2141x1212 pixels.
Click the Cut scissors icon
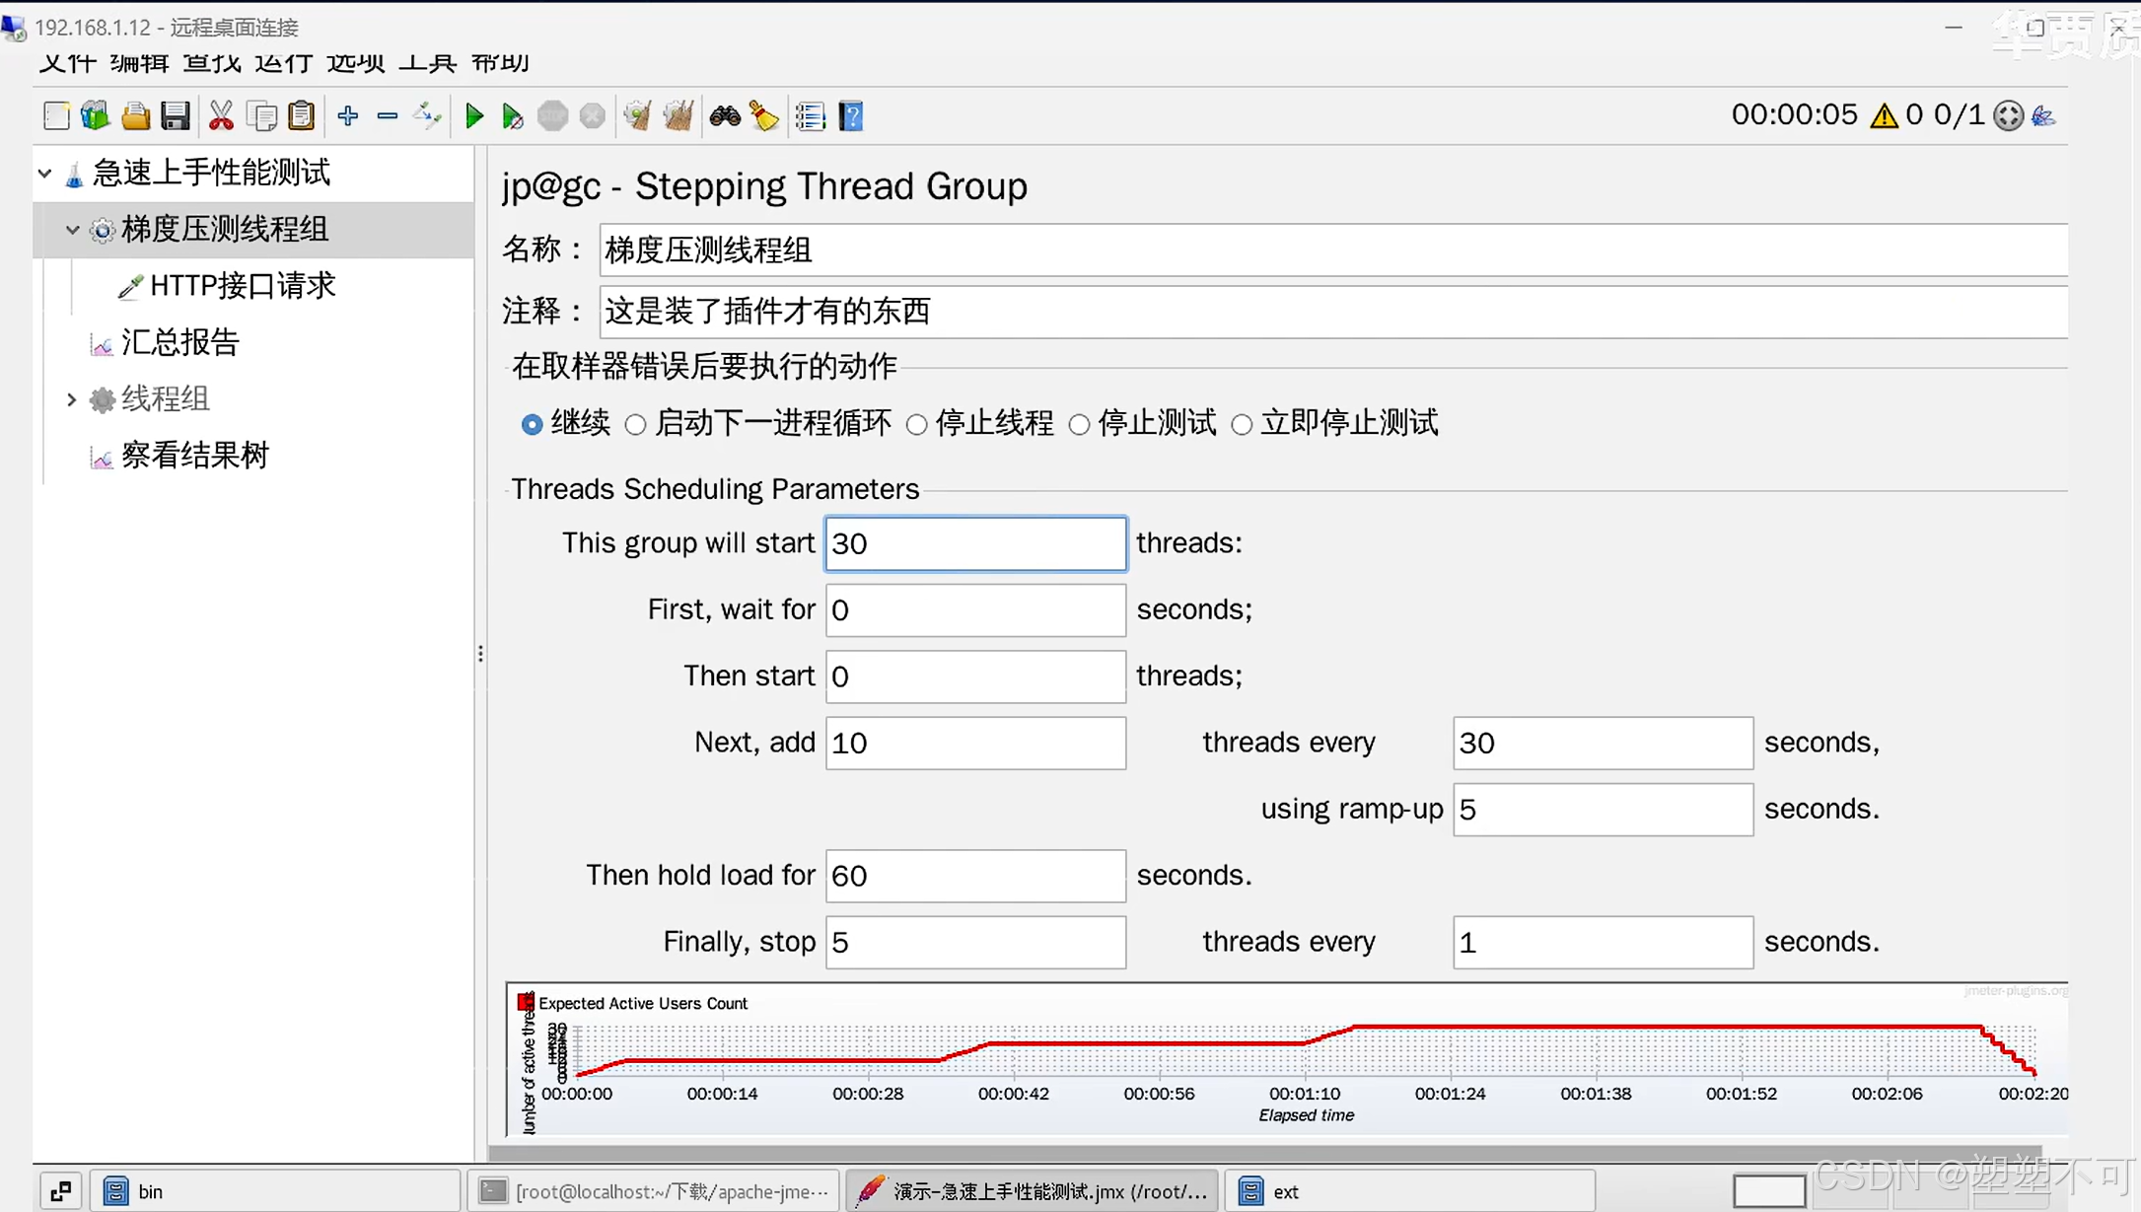(221, 116)
